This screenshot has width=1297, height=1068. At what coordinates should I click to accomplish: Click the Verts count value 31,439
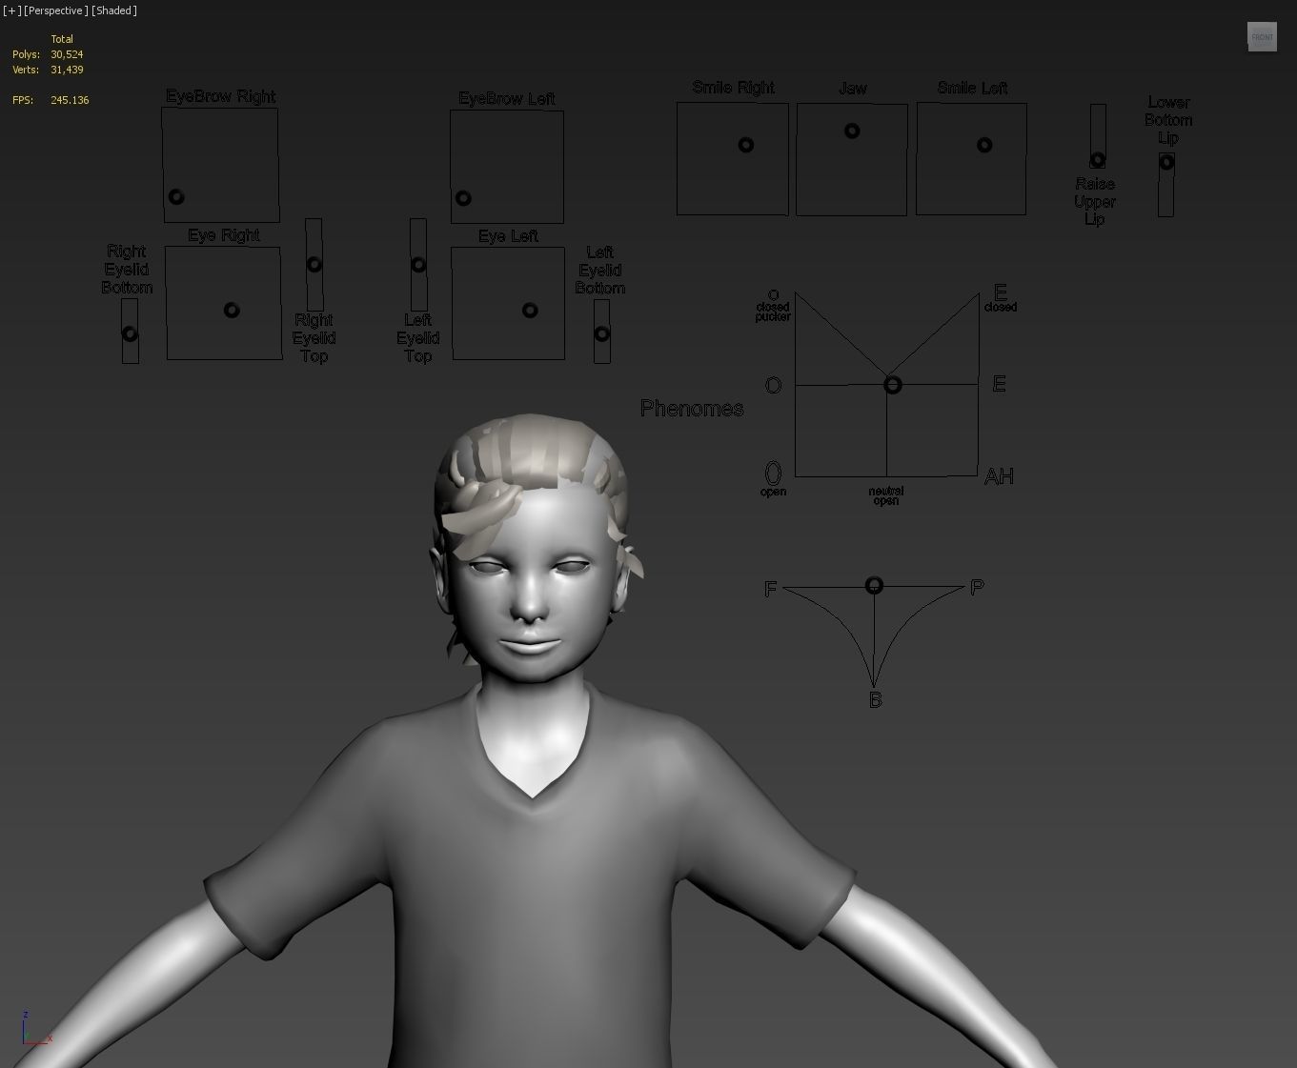[x=67, y=70]
